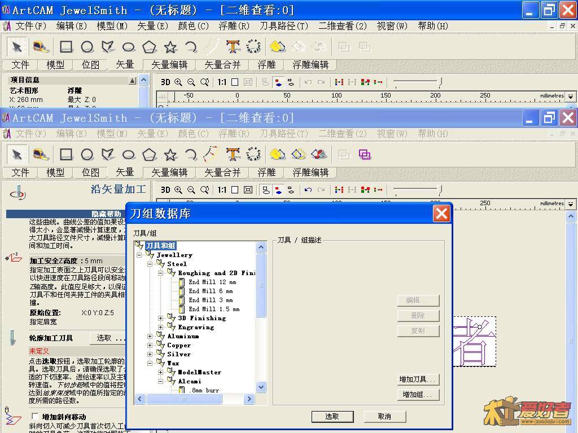Click the 3D button in background window
The height and width of the screenshot is (433, 578).
[x=165, y=82]
